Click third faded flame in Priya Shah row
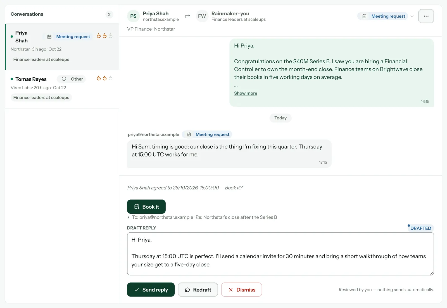Viewport: 447px width, 308px height. pyautogui.click(x=111, y=36)
